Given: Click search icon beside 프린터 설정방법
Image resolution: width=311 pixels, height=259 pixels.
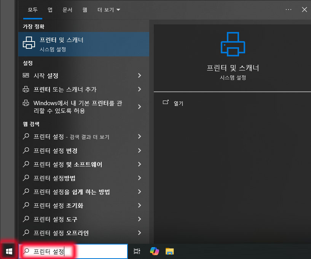Looking at the screenshot, I should coord(26,177).
